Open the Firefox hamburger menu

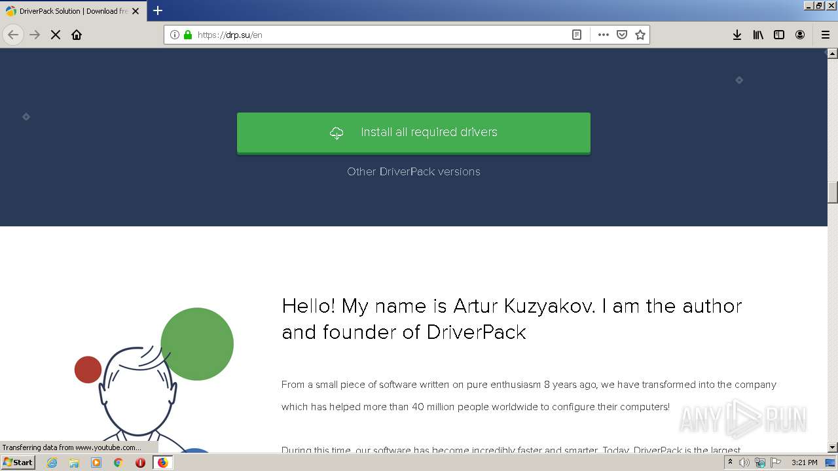(826, 35)
